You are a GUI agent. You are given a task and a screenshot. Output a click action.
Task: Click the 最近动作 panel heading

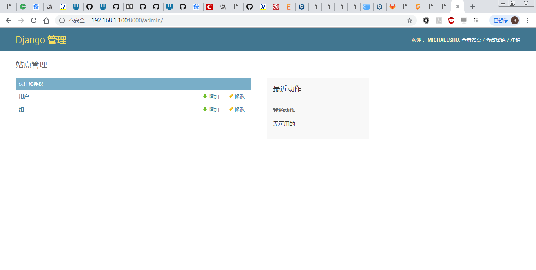(x=287, y=89)
